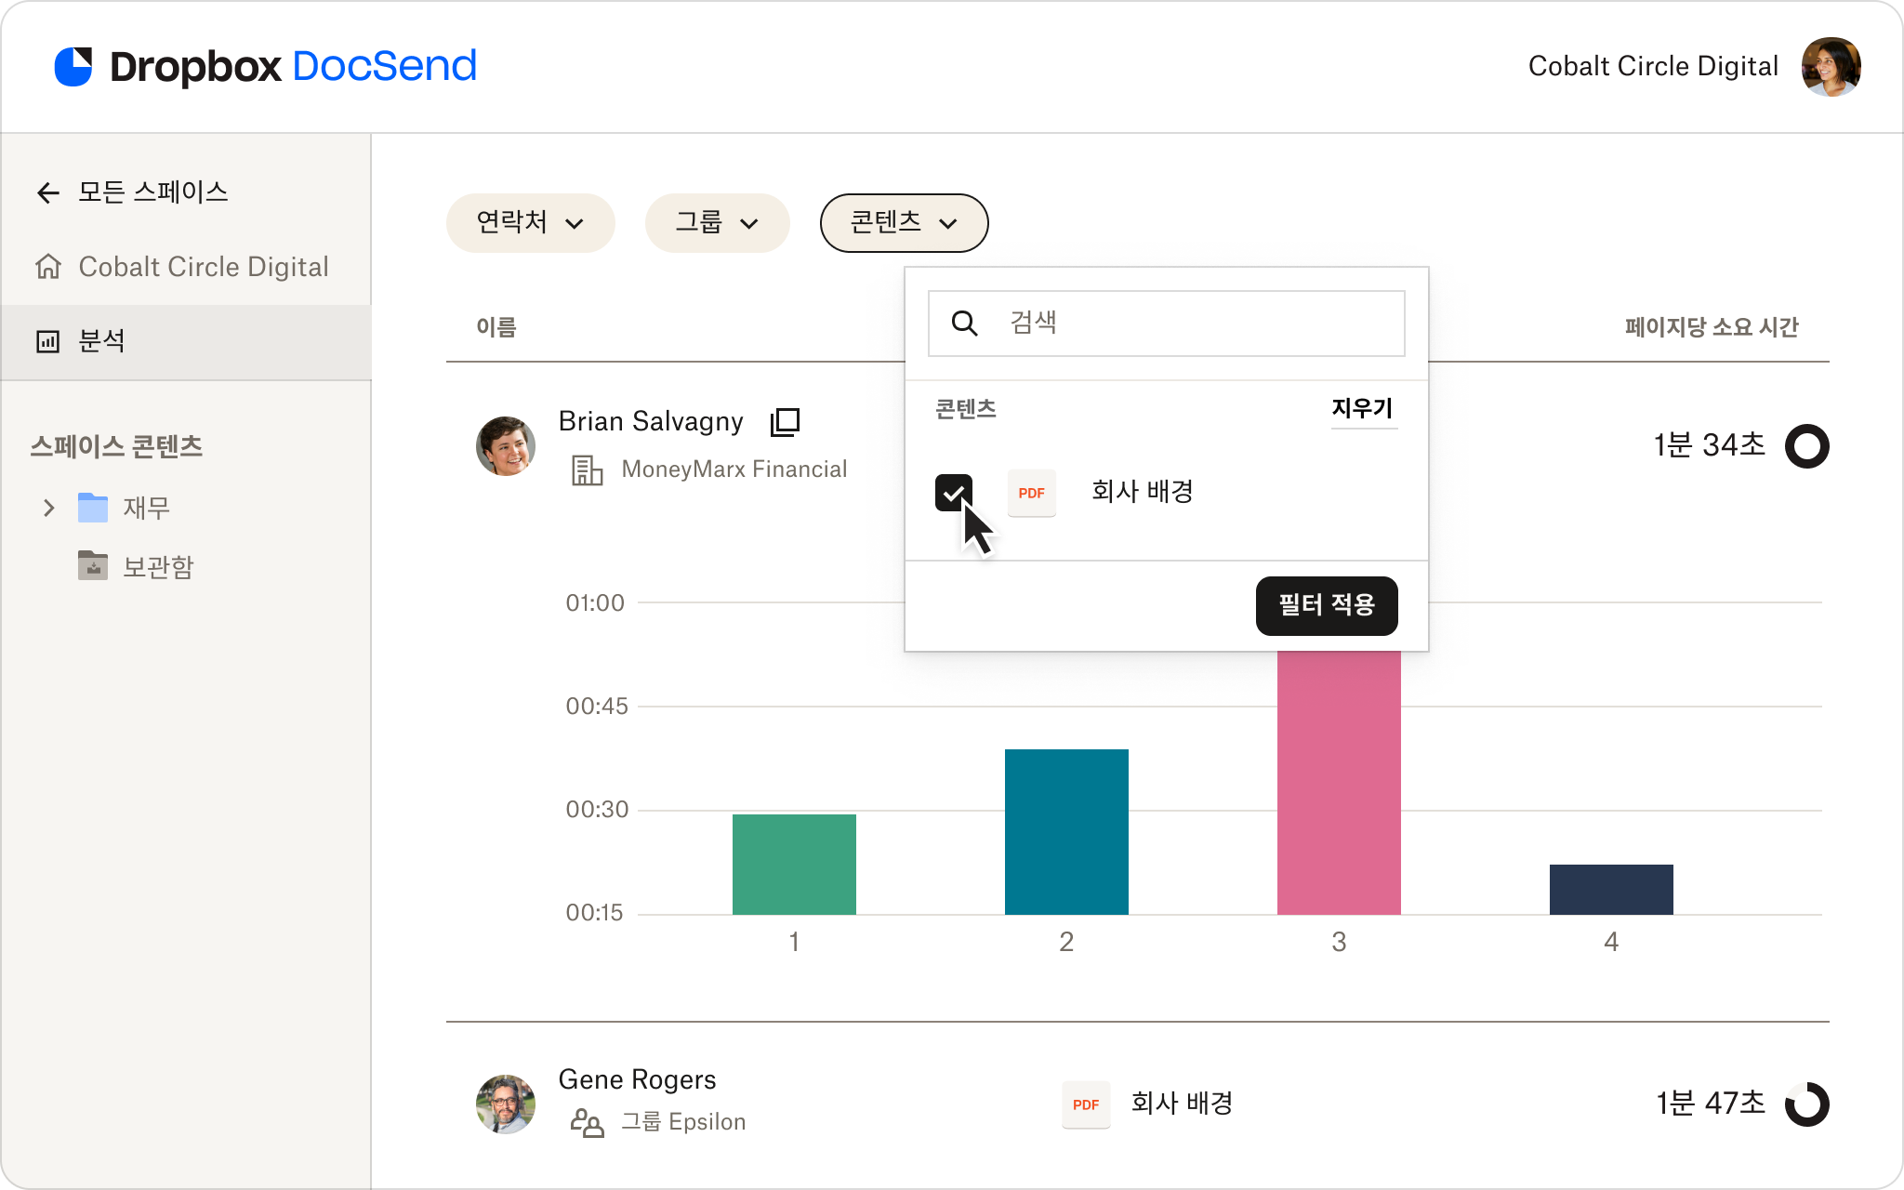Screen dimensions: 1904x1190
Task: Click the MoneyMarx Financial company text
Action: (734, 469)
